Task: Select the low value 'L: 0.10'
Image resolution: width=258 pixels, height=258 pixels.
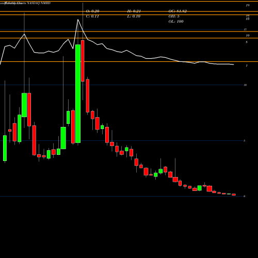Action: (134, 17)
